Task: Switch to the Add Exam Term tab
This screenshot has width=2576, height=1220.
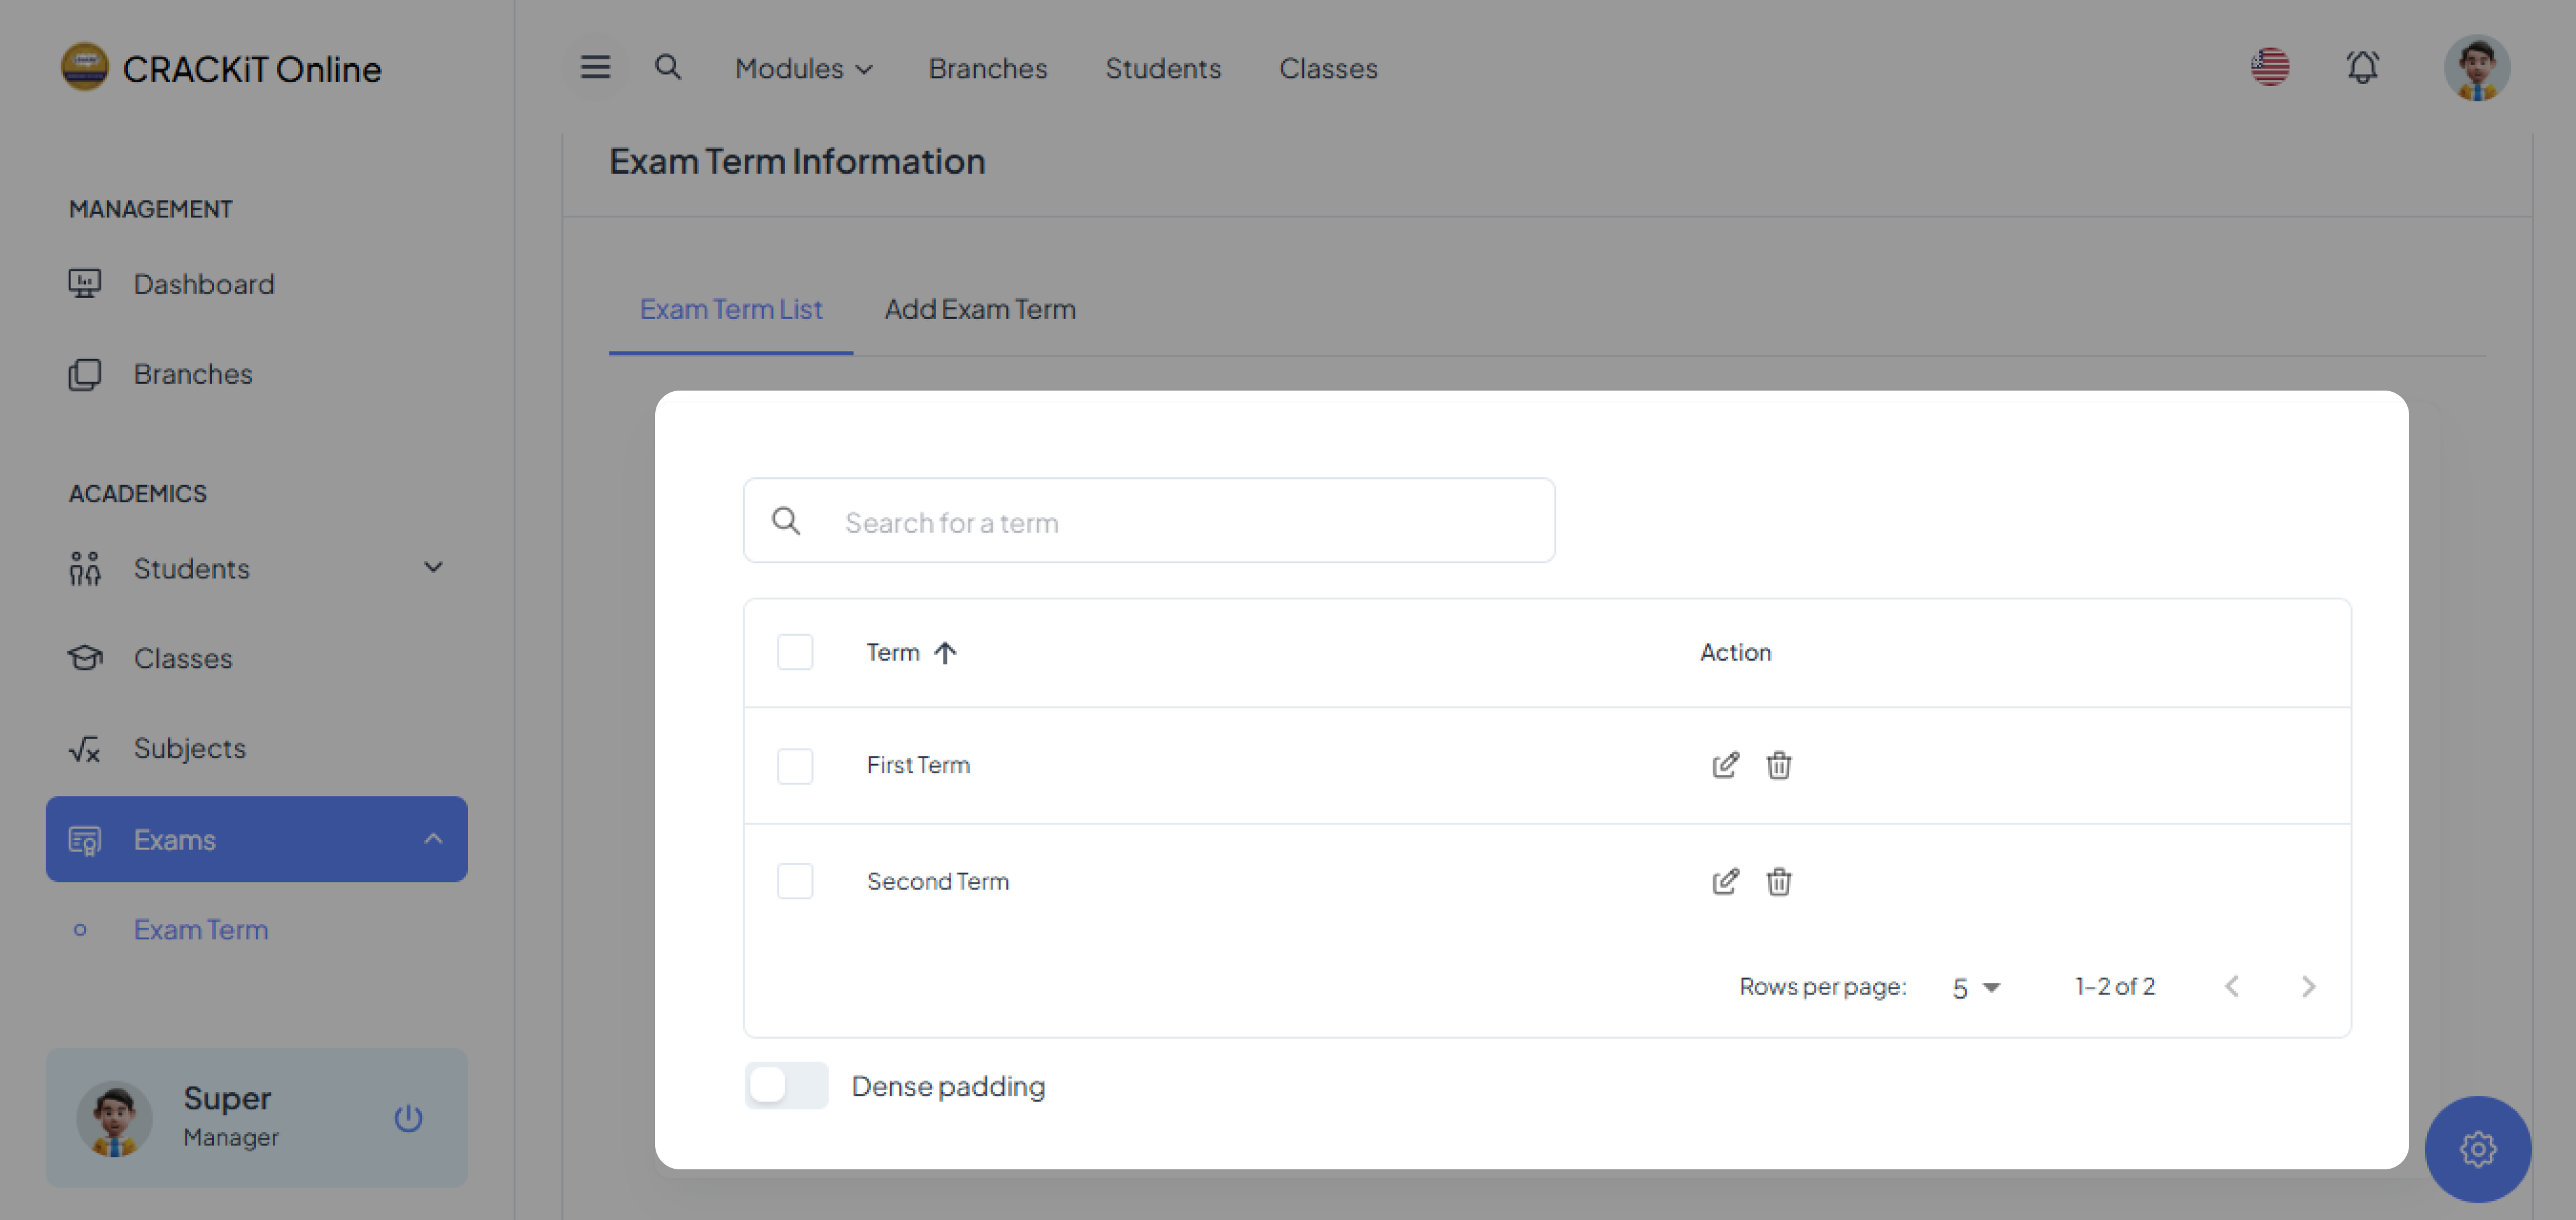Action: click(x=979, y=309)
